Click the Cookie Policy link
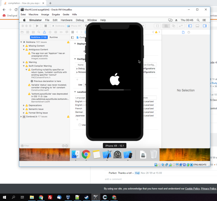 pyautogui.click(x=192, y=189)
